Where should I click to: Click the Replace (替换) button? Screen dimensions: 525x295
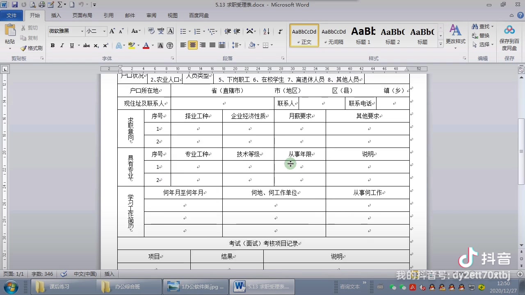click(481, 36)
